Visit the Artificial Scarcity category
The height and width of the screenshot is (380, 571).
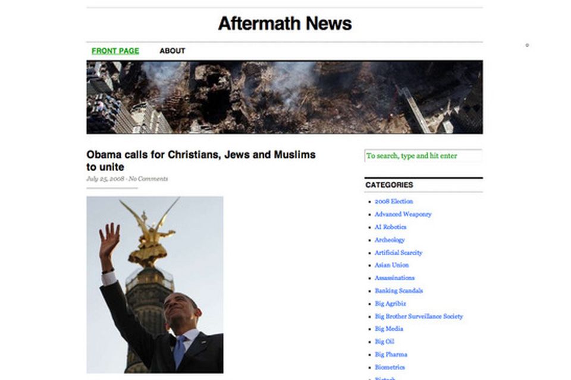[399, 252]
